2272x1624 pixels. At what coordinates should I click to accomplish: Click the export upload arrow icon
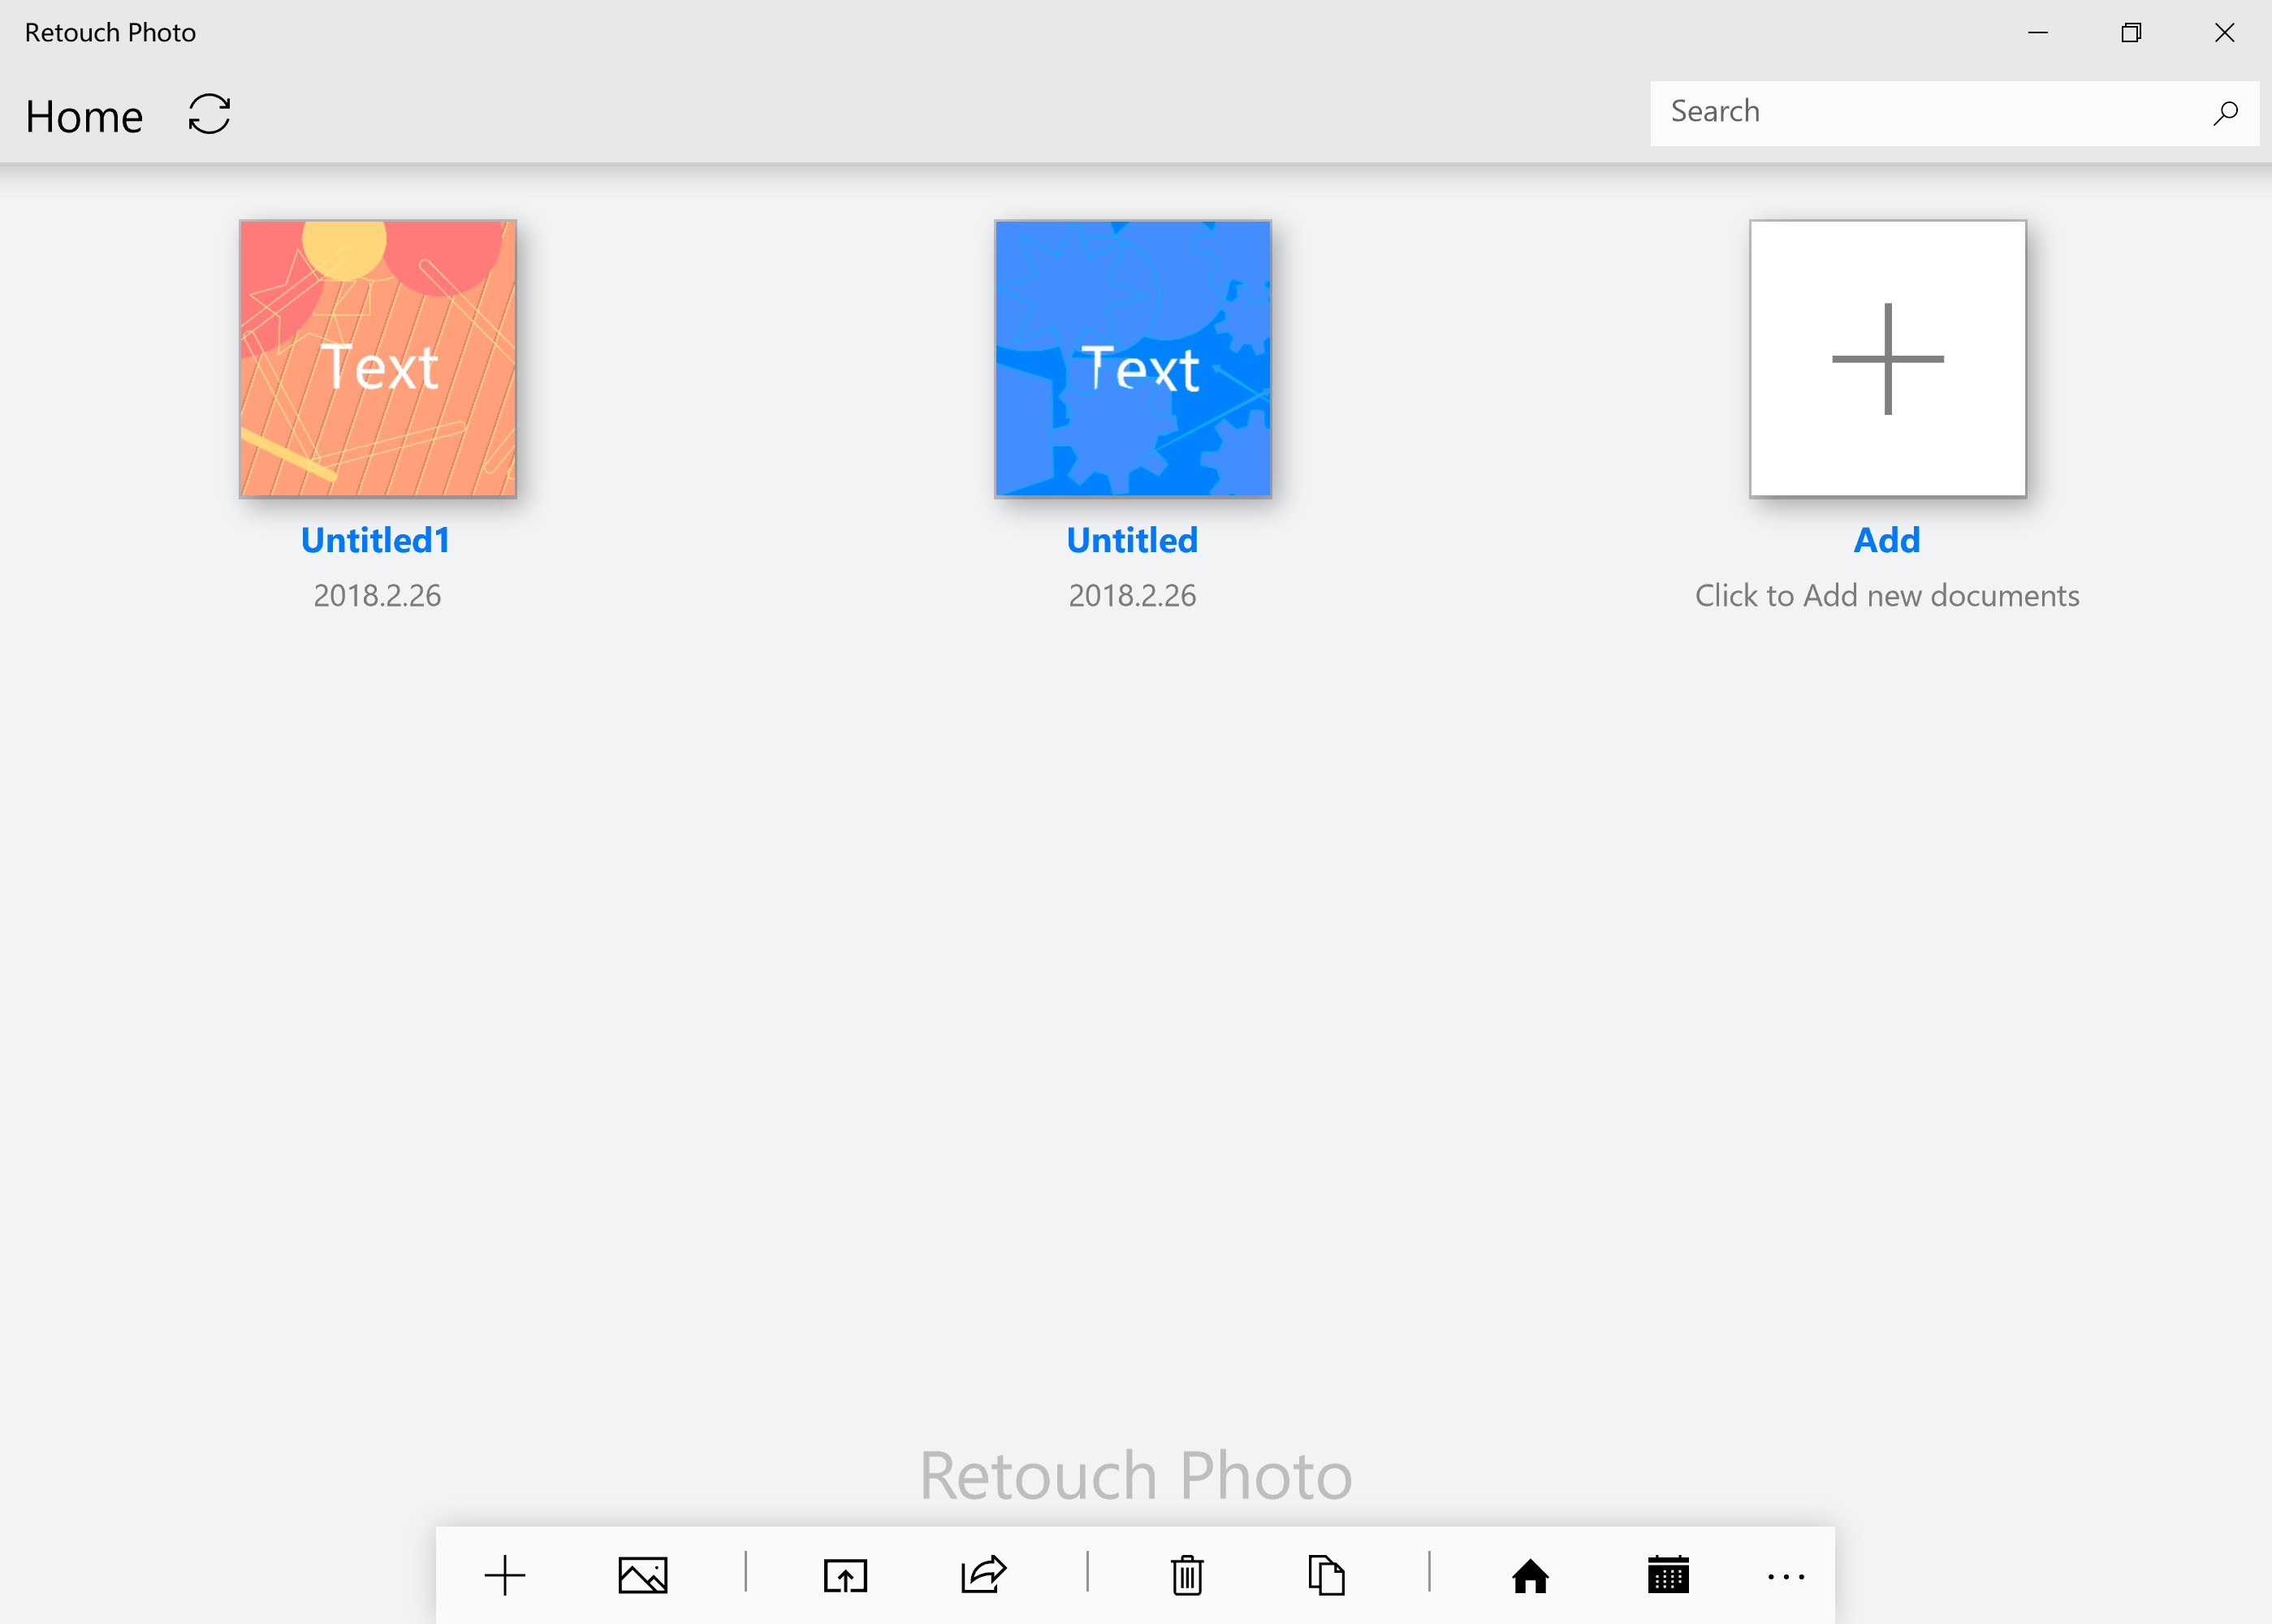pyautogui.click(x=846, y=1576)
